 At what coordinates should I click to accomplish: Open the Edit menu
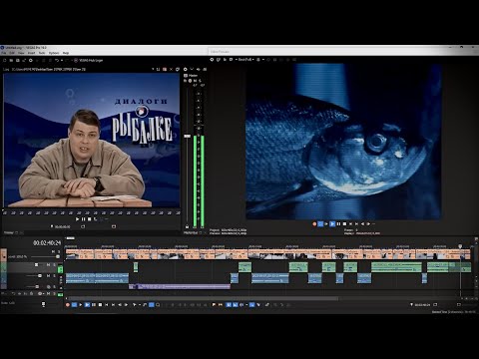[12, 53]
